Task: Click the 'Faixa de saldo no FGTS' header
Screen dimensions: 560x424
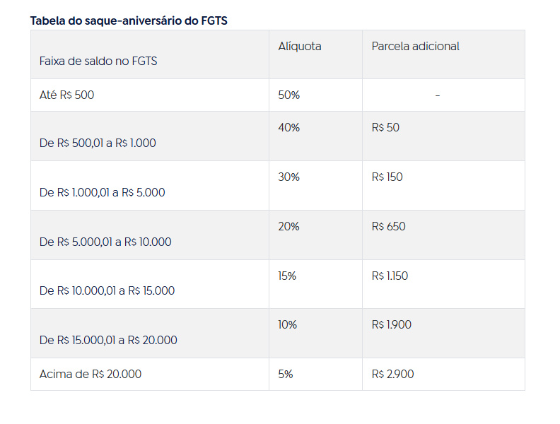Action: (x=98, y=61)
